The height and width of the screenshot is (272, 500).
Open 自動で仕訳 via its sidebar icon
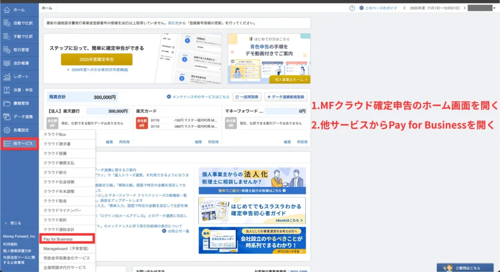pos(7,23)
